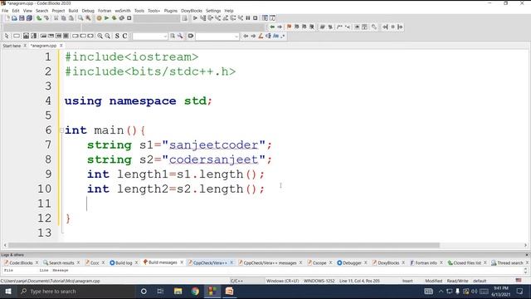531x299 pixels.
Task: Click the editor horizontal scrollbar
Action: 223,245
